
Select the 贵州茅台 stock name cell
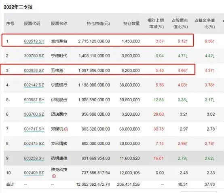tap(59, 41)
